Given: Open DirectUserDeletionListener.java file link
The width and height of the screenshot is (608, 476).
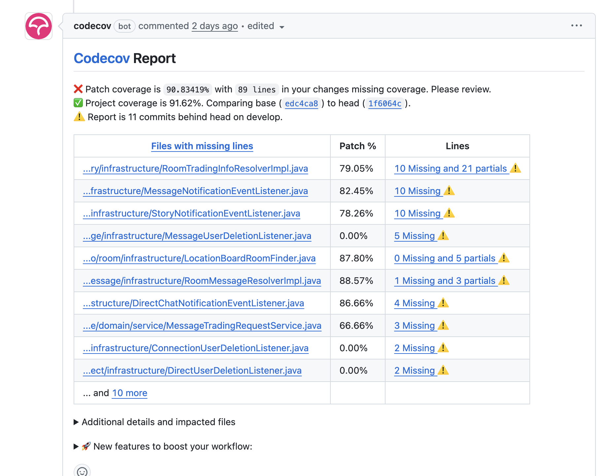Looking at the screenshot, I should (x=192, y=370).
